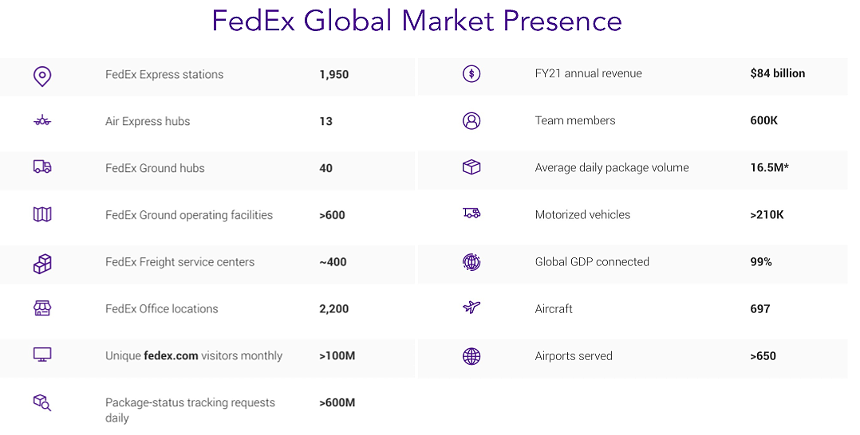The height and width of the screenshot is (435, 860).
Task: Click the FedEx Global Market Presence heading
Action: [x=416, y=21]
